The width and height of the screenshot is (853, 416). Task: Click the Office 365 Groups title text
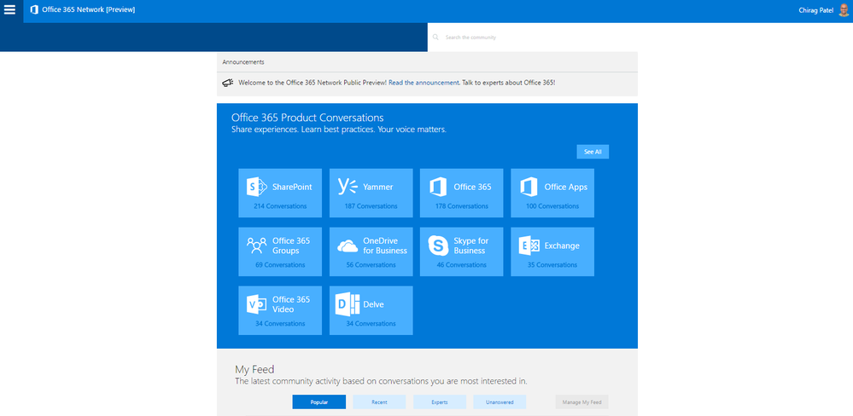tap(291, 246)
